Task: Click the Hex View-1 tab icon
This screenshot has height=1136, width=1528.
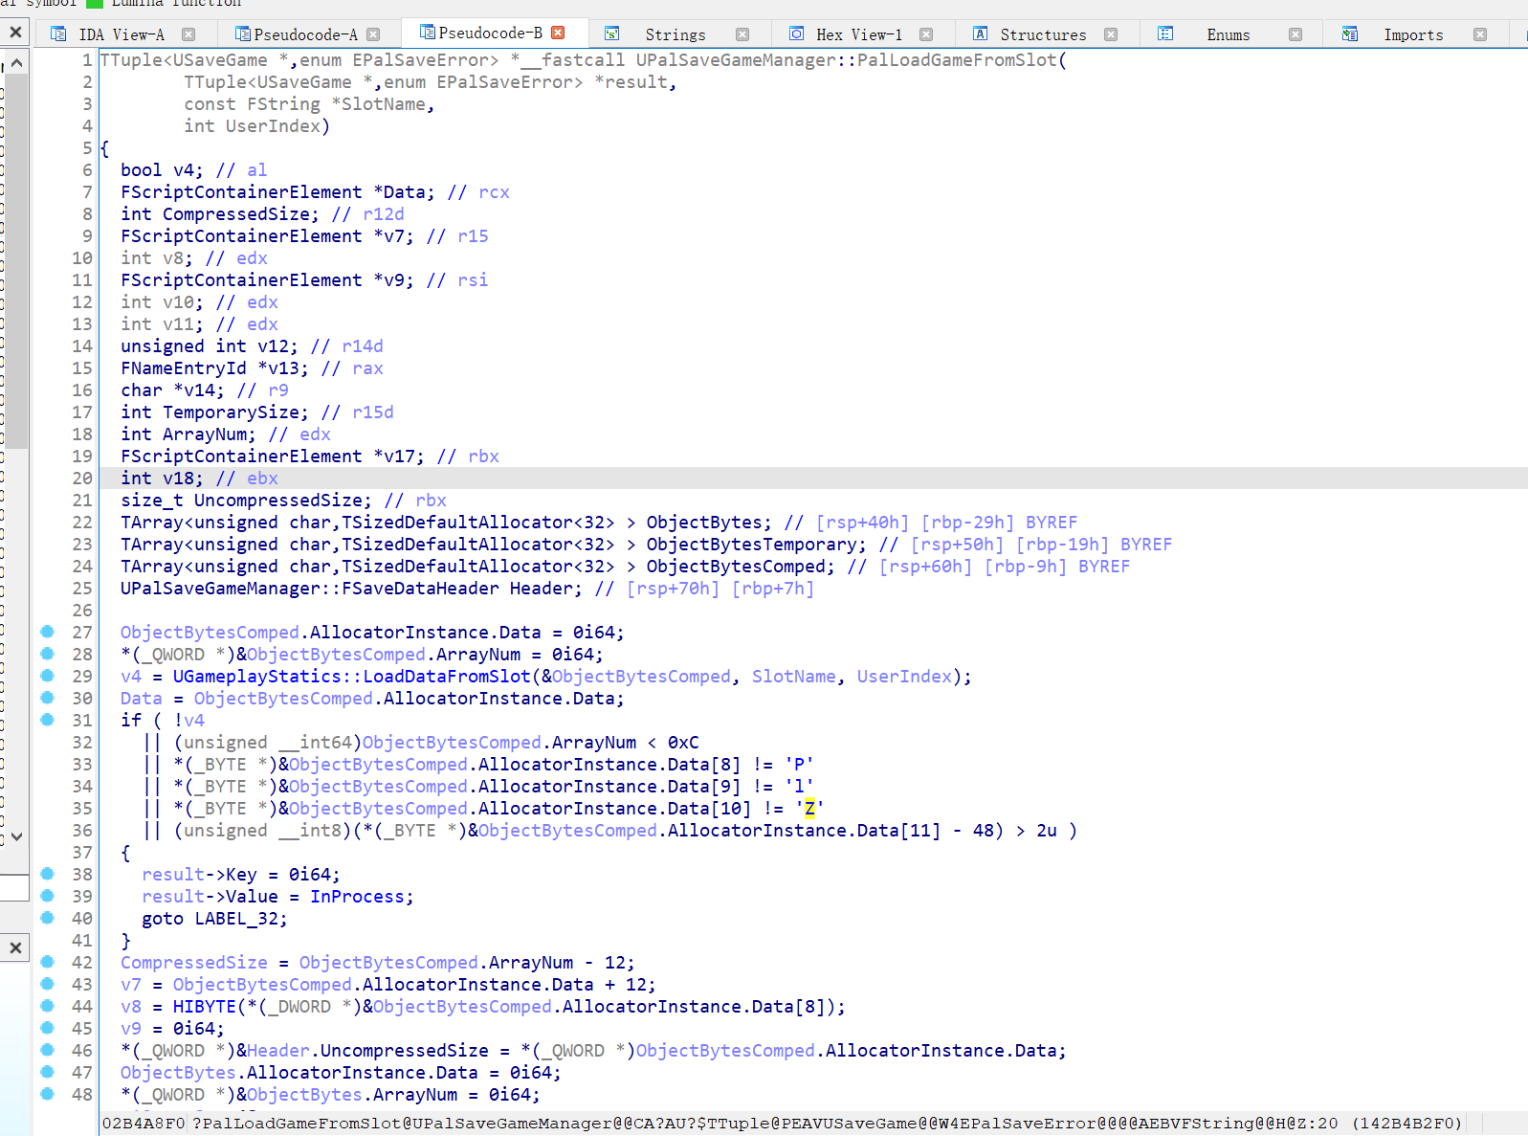Action: 796,34
